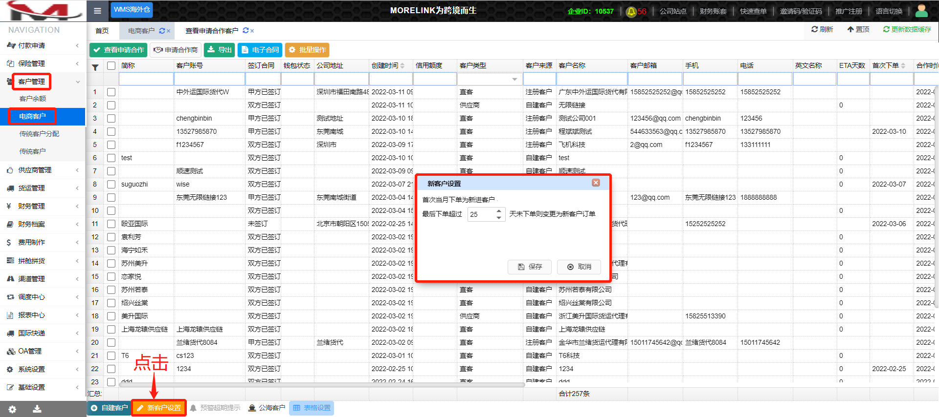
Task: Refresh the 电商客户 tab icon
Action: (162, 31)
